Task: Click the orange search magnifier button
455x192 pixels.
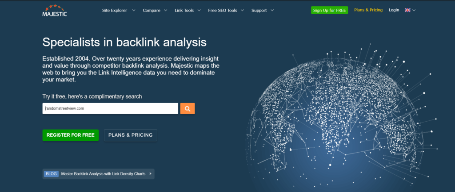Action: [x=188, y=108]
